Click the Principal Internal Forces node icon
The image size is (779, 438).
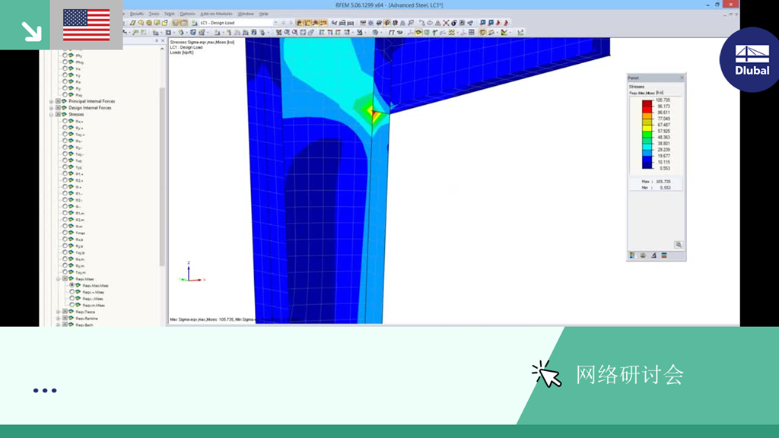(64, 101)
